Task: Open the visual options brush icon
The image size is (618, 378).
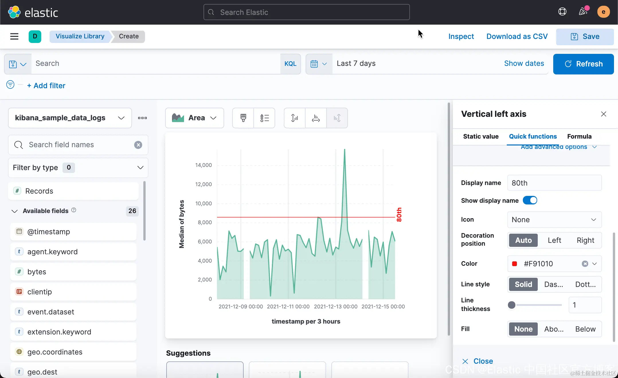Action: [x=243, y=118]
